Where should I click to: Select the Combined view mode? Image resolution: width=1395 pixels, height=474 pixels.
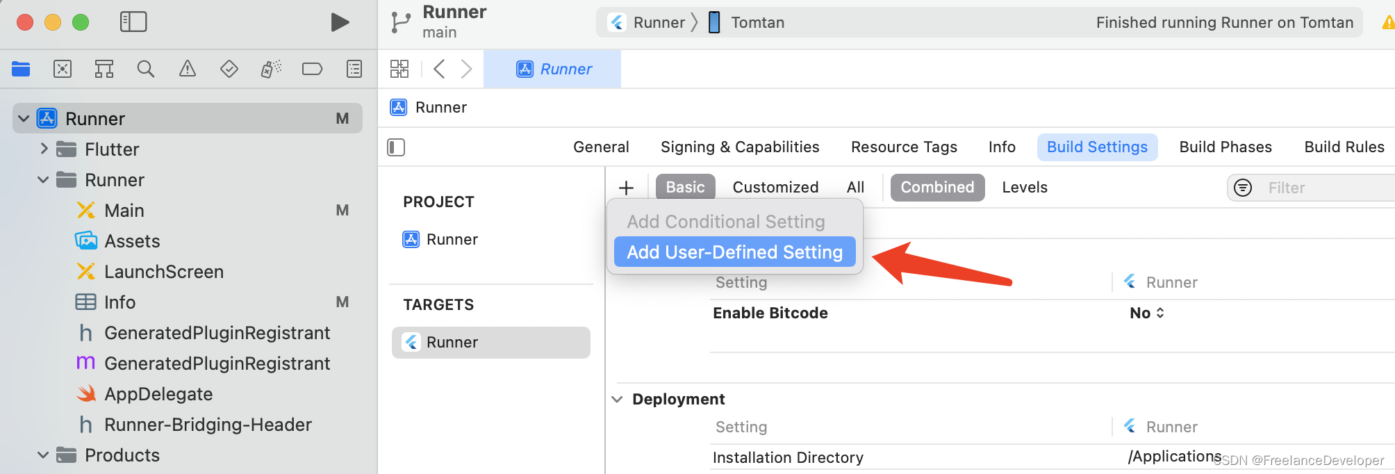(937, 188)
